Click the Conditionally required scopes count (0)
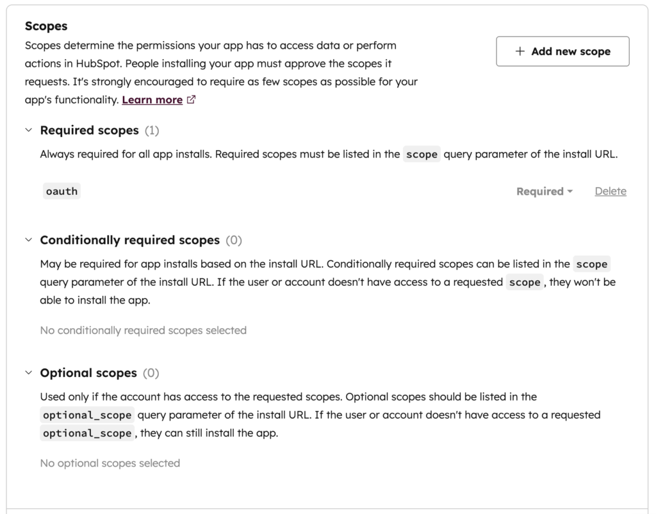The width and height of the screenshot is (656, 514). tap(234, 240)
